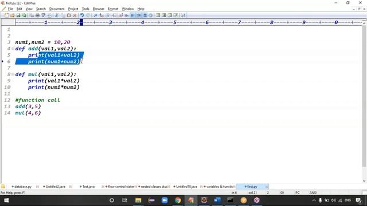Open the Edit menu
The width and height of the screenshot is (367, 206).
[x=19, y=9]
